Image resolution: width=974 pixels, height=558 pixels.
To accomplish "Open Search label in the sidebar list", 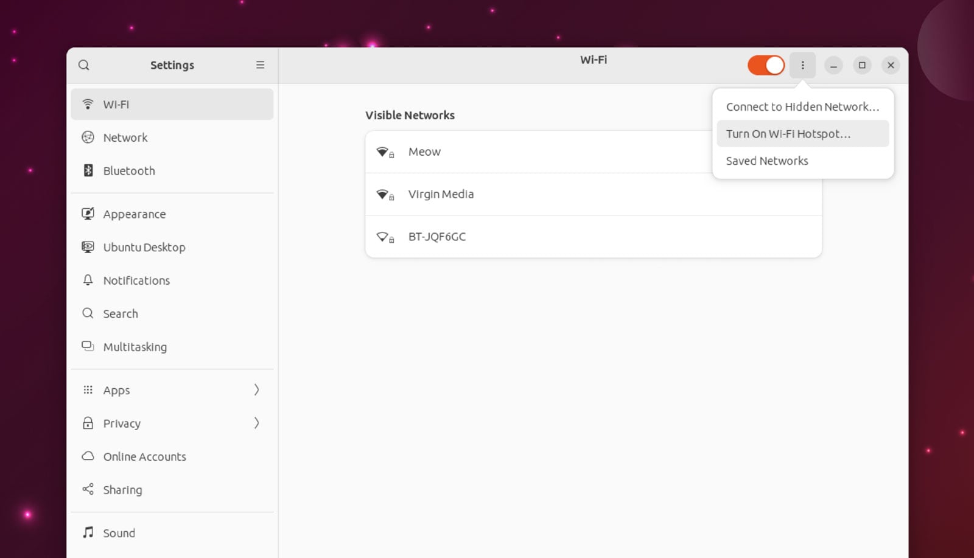I will (121, 314).
